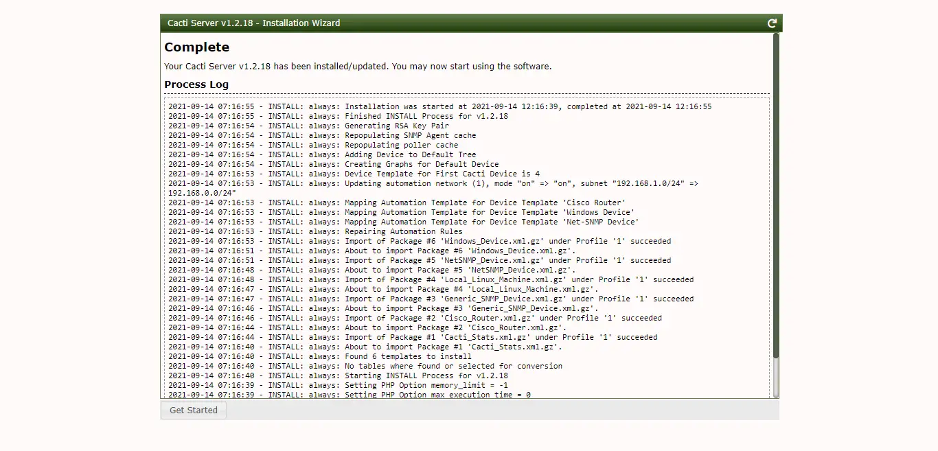The image size is (938, 451).
Task: Click the 'You may now start using the software' message
Action: tap(472, 67)
